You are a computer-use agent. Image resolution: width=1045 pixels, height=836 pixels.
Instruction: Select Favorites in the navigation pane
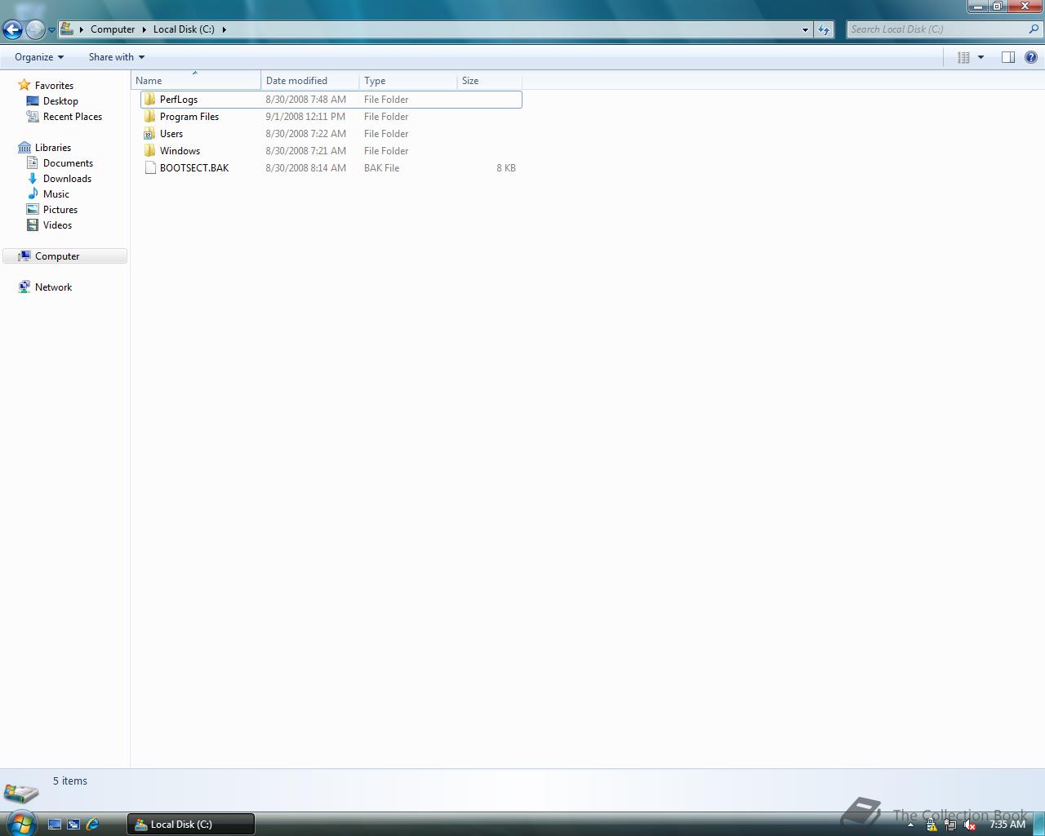pyautogui.click(x=54, y=86)
